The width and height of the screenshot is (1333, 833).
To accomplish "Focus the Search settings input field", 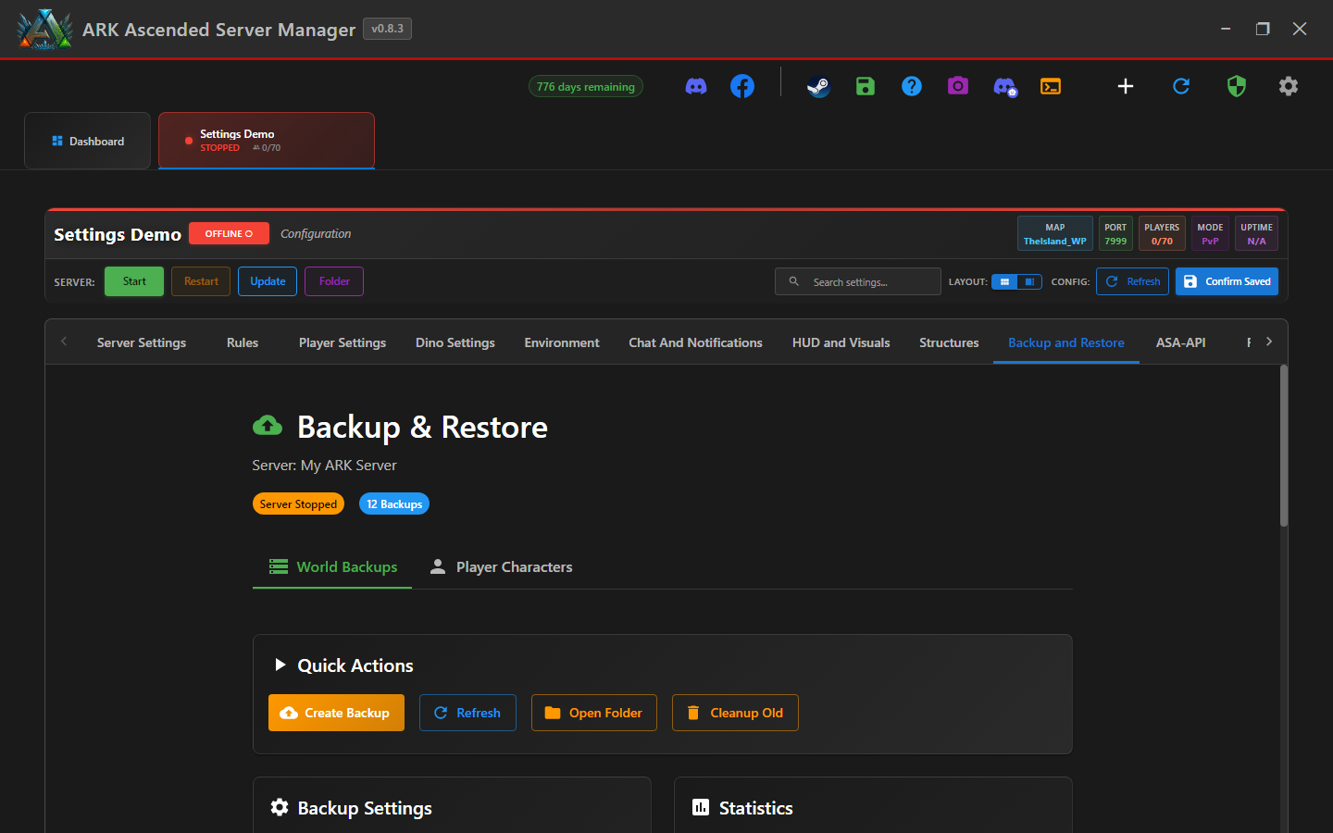I will 858,281.
